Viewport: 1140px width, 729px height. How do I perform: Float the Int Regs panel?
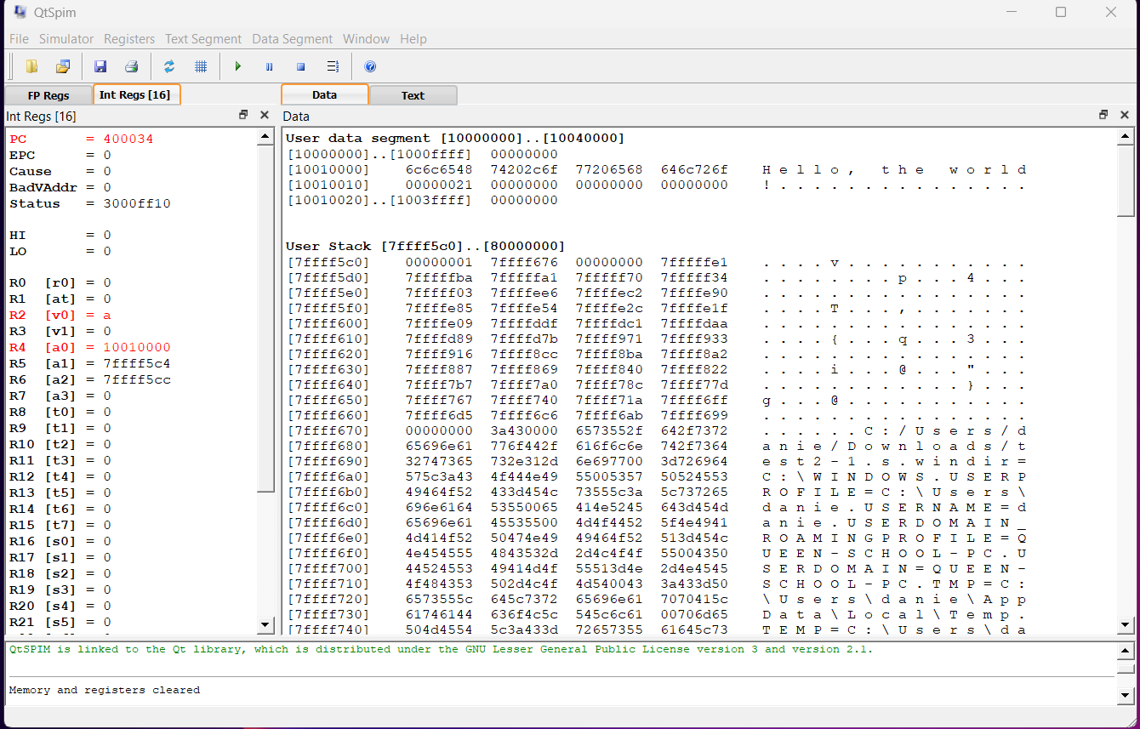tap(243, 115)
